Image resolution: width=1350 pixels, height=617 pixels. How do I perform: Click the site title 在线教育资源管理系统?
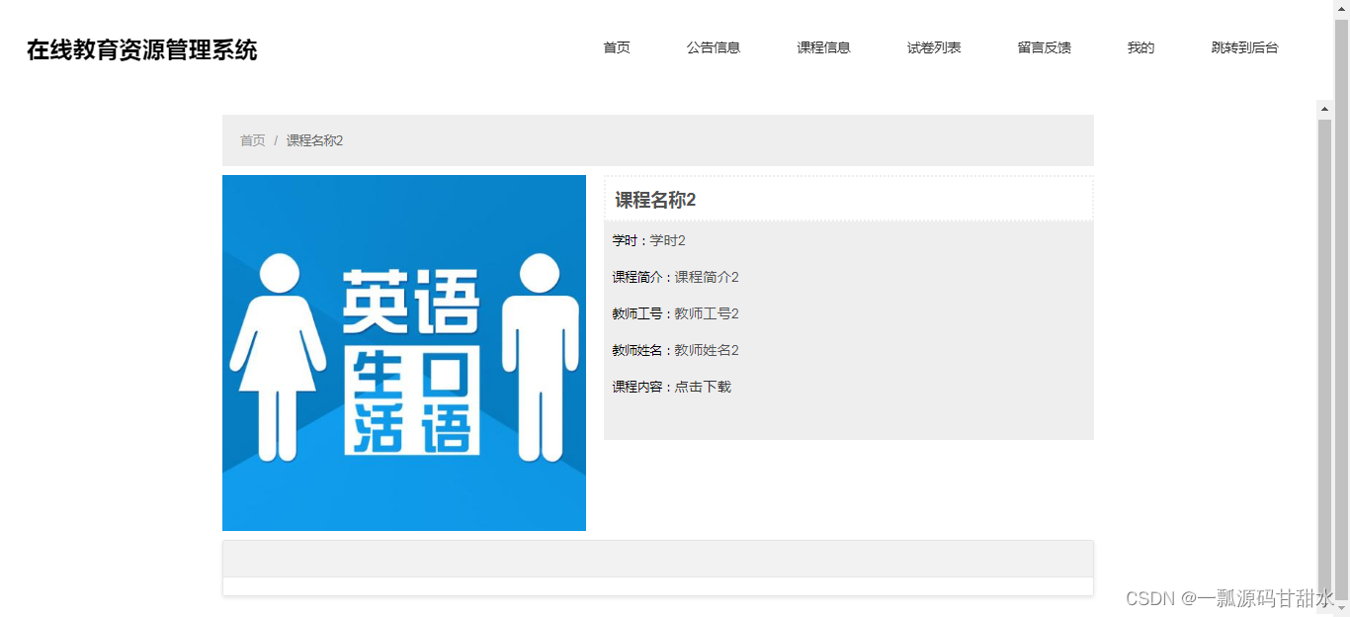tap(141, 49)
